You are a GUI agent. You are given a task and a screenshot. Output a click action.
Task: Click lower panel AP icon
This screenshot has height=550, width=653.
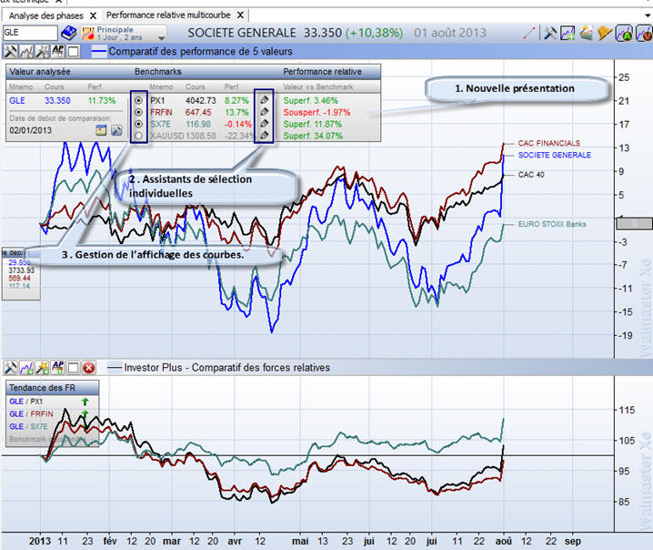(58, 367)
